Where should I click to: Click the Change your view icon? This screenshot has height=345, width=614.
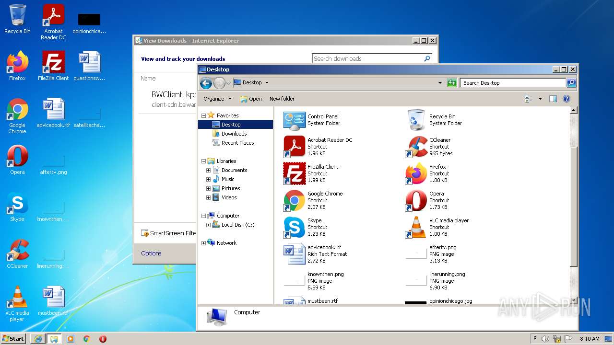(529, 99)
